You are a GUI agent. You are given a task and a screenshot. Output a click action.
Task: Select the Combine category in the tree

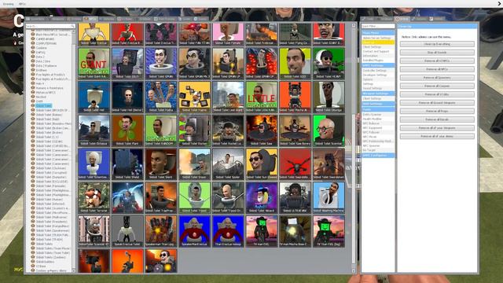point(42,48)
